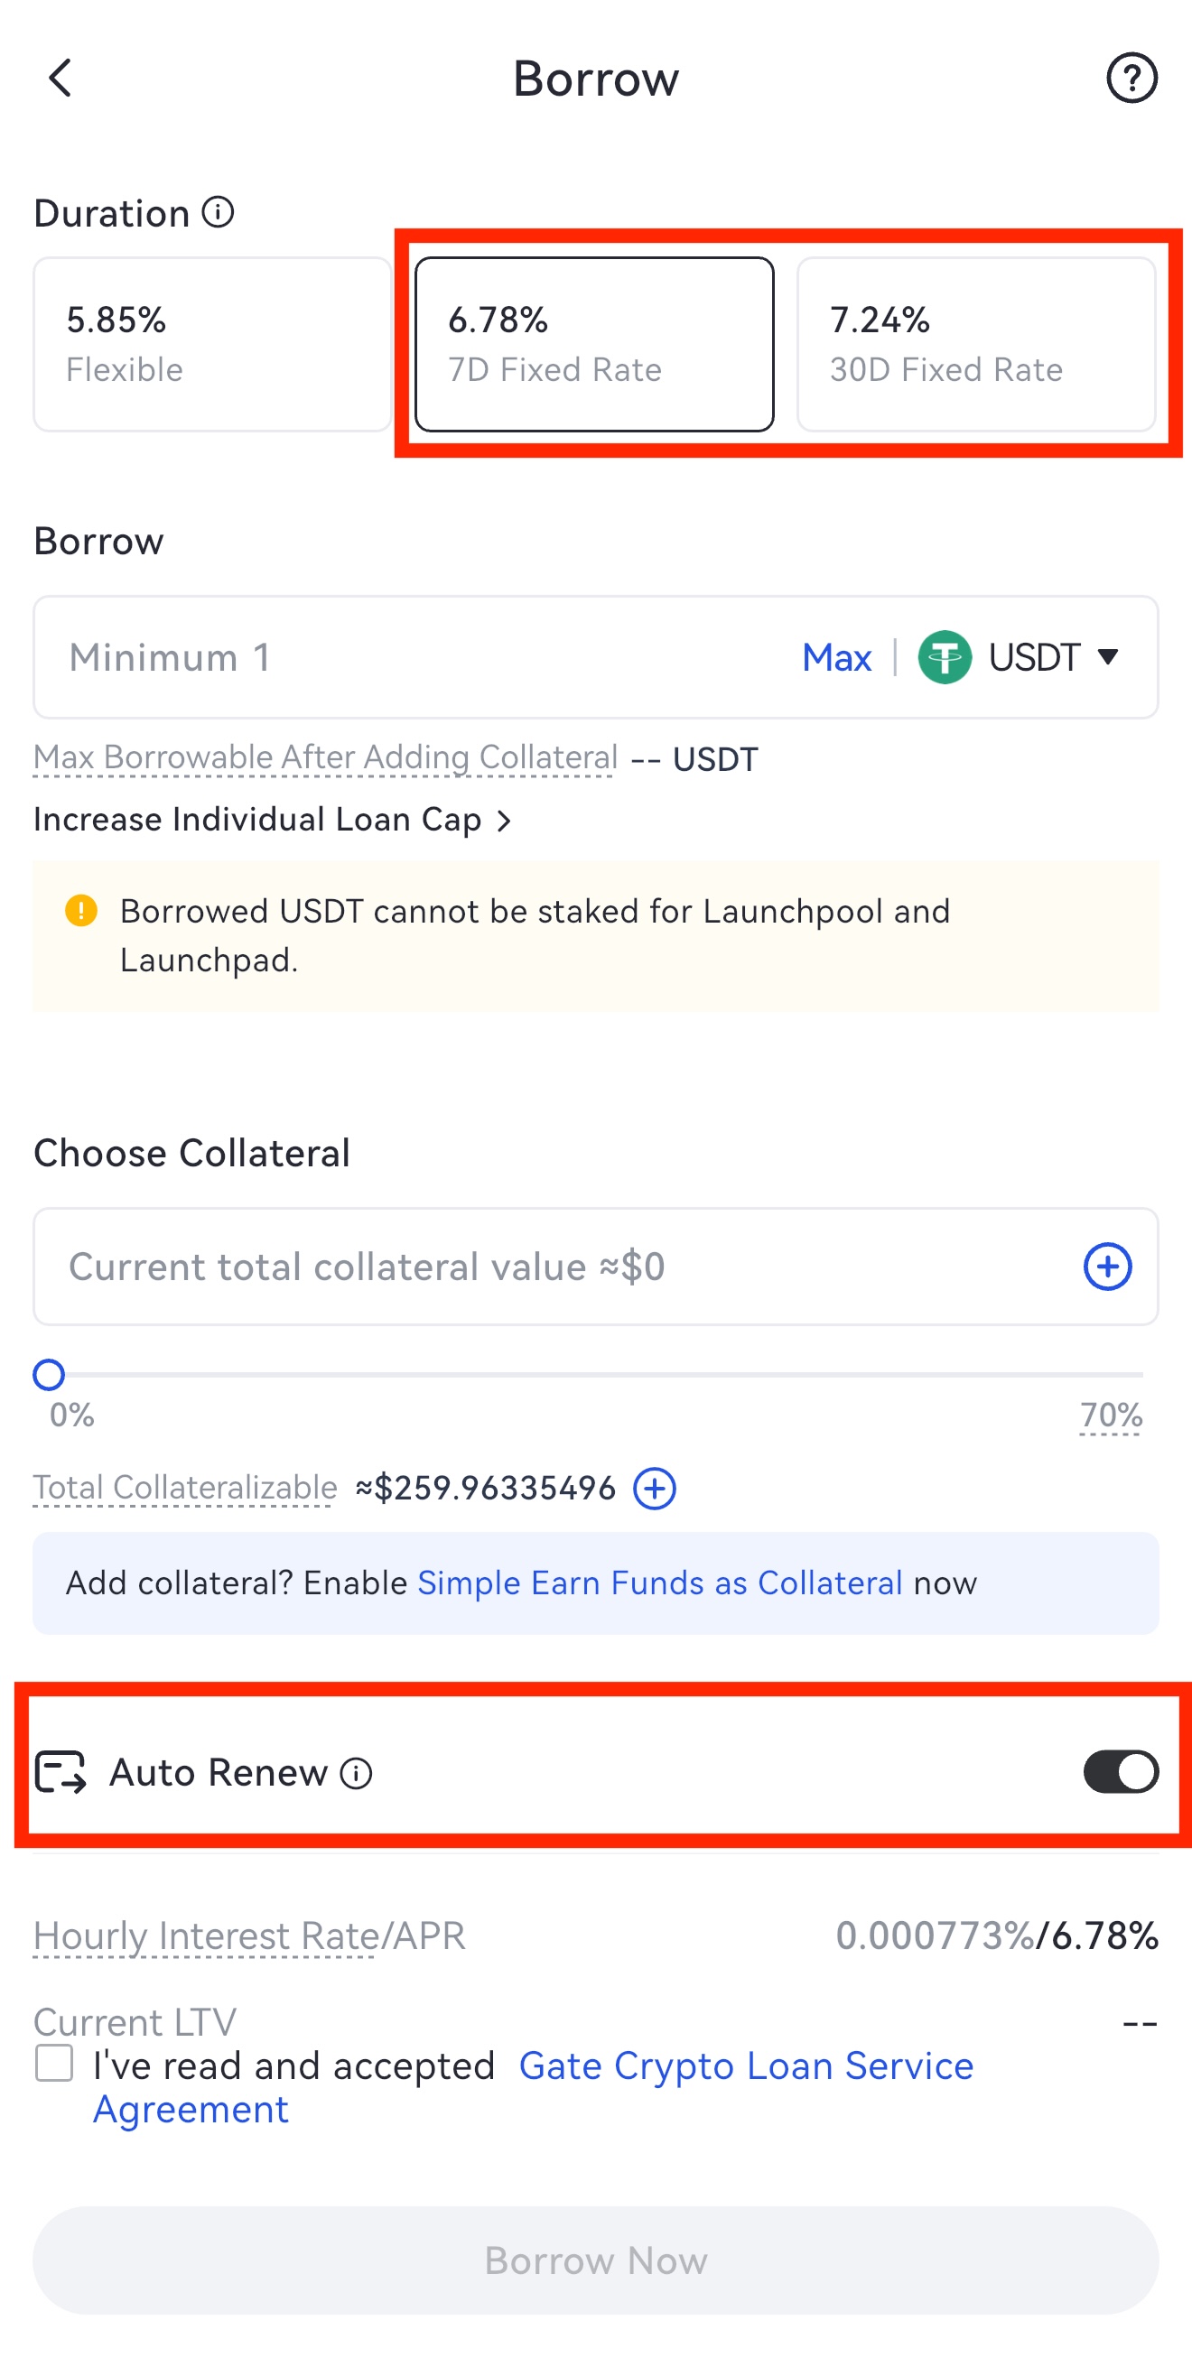Select the 5.85% Flexible duration option

point(212,345)
